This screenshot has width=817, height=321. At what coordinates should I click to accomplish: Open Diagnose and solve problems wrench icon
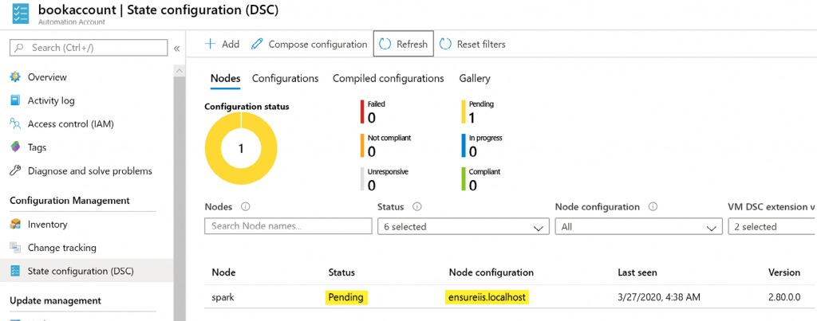(x=14, y=170)
